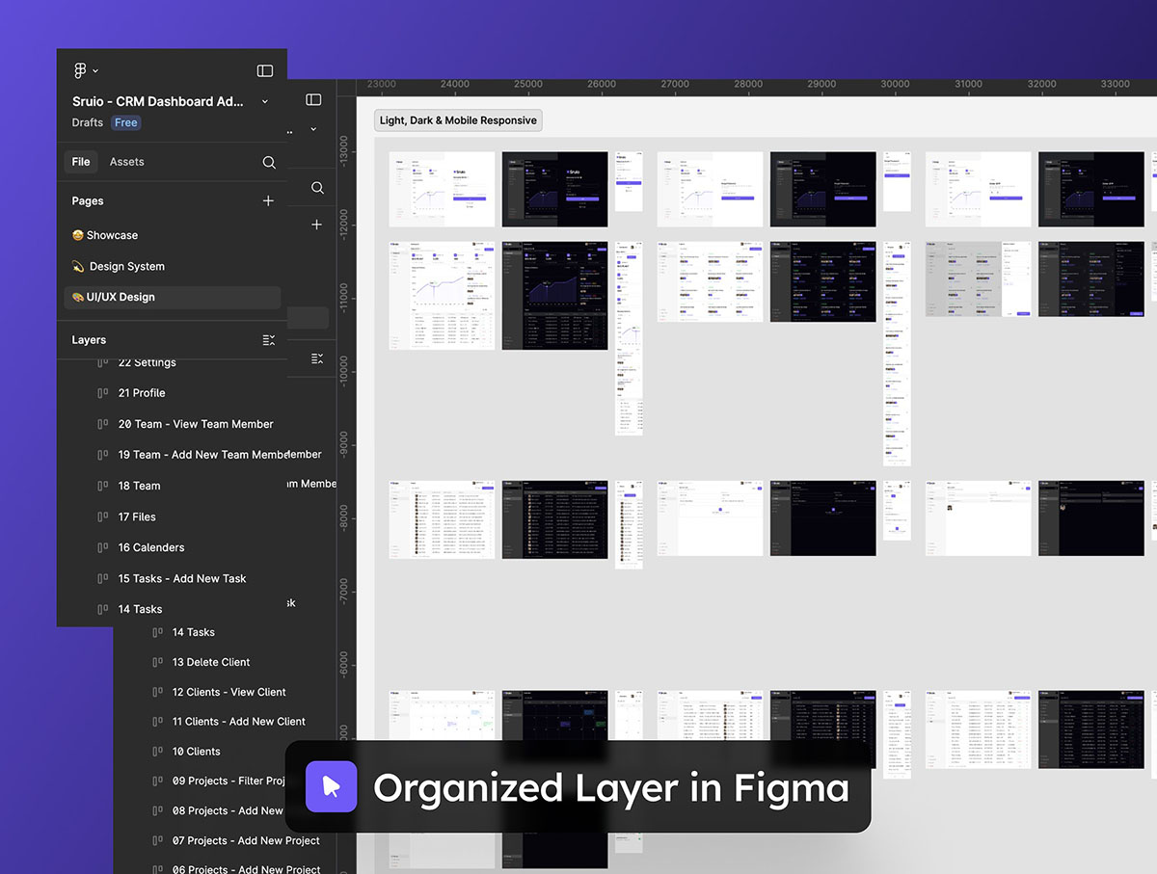Screen dimensions: 1157x874
Task: Click the Layers heading in the front panel
Action: (89, 340)
